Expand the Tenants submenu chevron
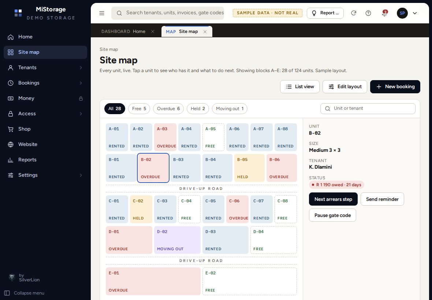The image size is (432, 300). click(81, 68)
